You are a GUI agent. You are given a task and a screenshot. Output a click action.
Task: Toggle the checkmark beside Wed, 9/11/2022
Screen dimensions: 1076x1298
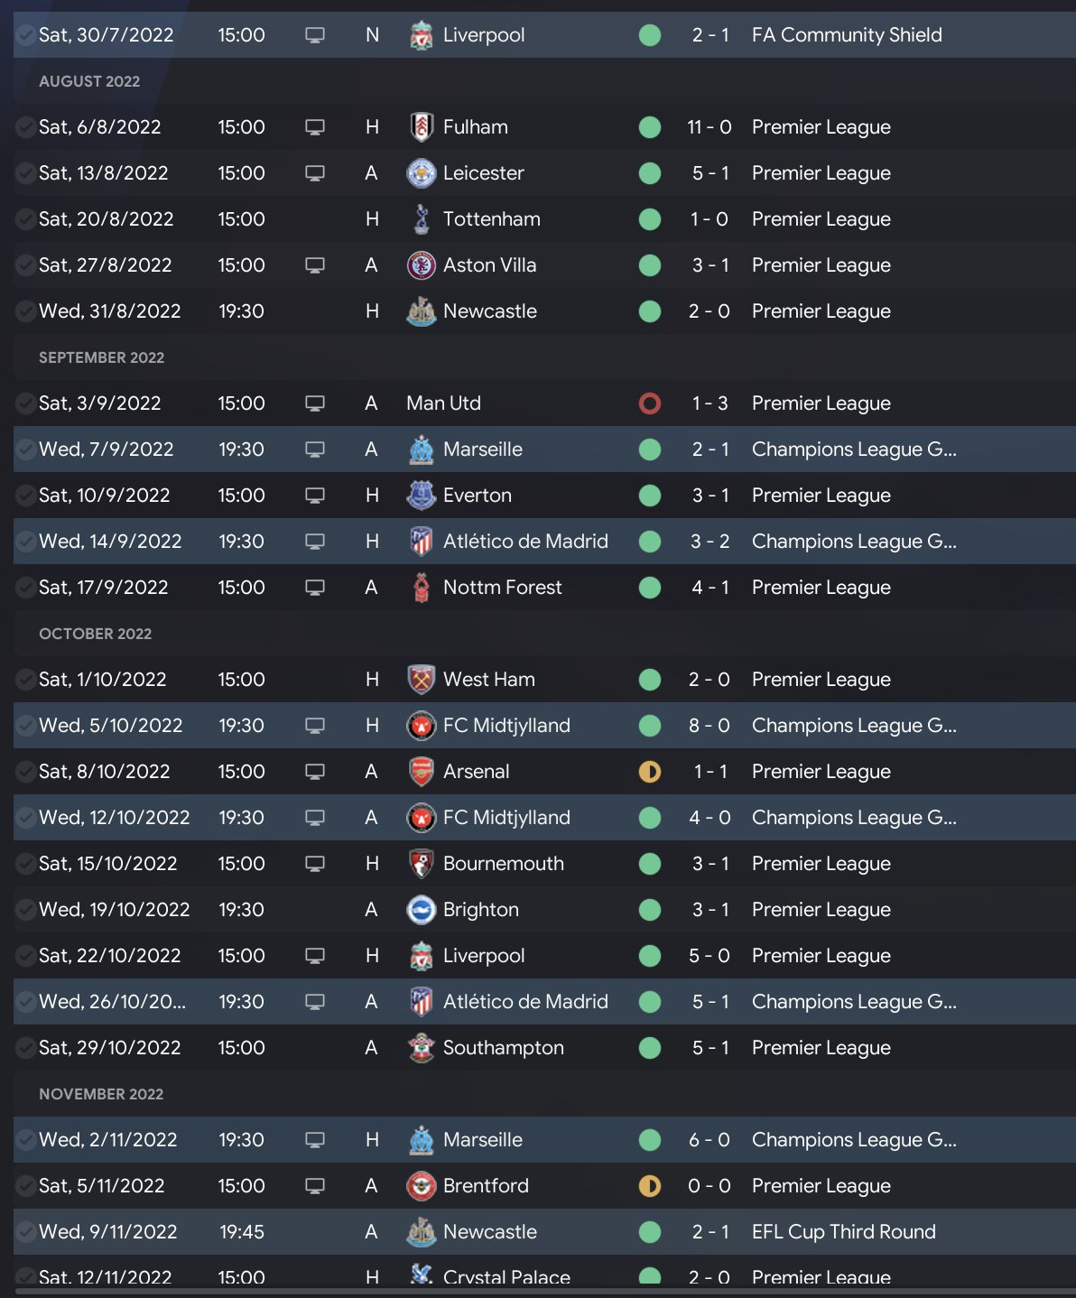click(26, 1232)
